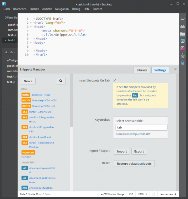Click the Export button
Image resolution: width=188 pixels, height=199 pixels.
click(x=139, y=151)
